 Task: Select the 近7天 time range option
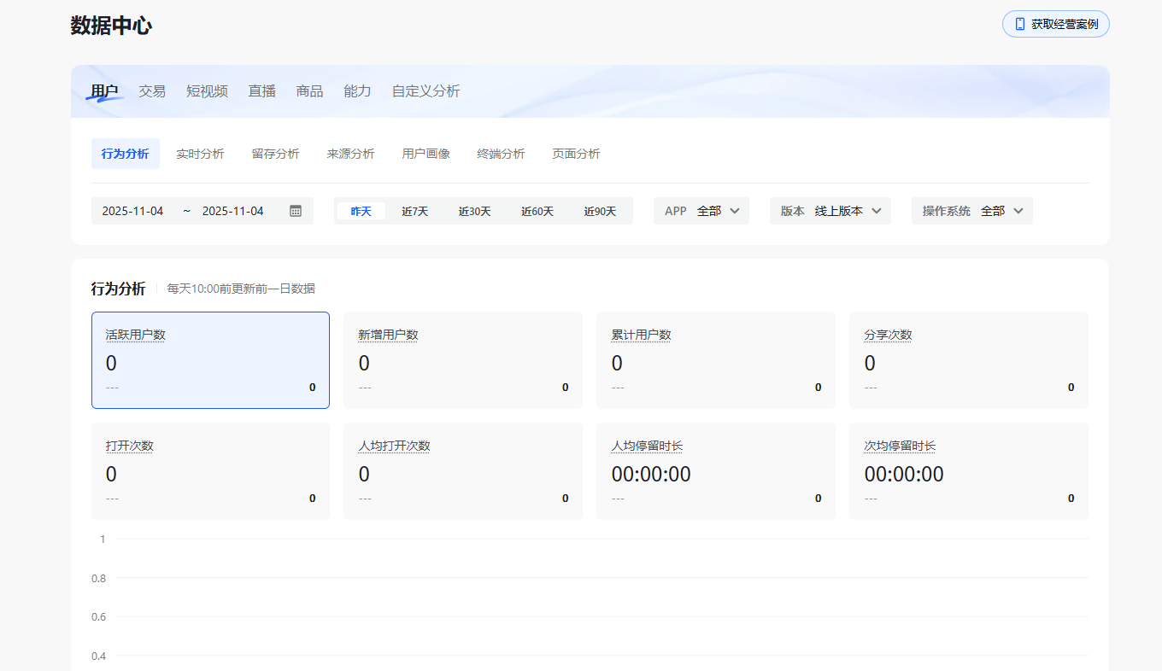coord(414,211)
